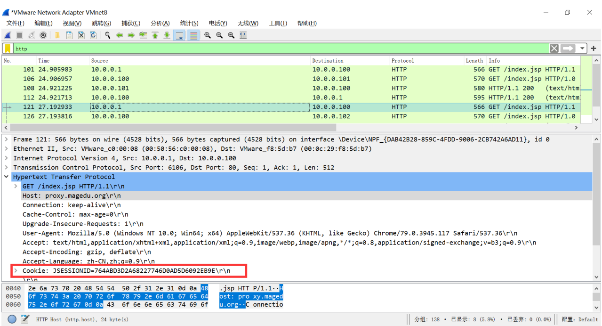Reset text to normal size
The height and width of the screenshot is (326, 602).
pos(231,35)
